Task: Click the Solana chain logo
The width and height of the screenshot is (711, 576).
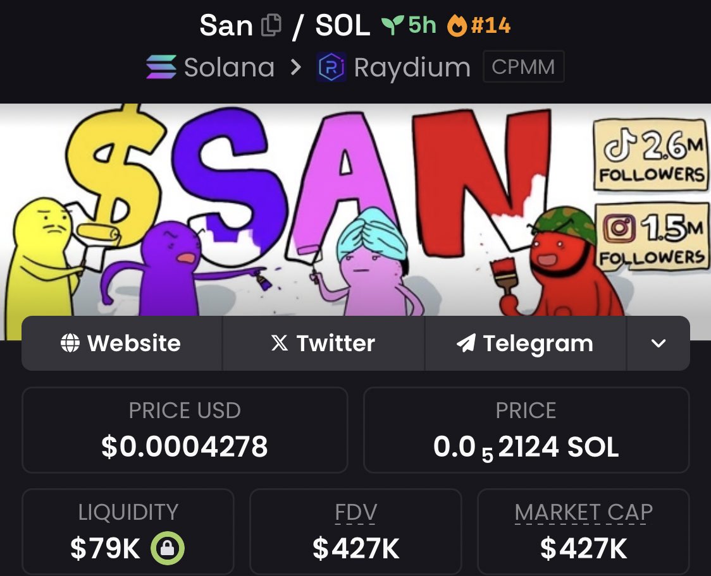Action: pyautogui.click(x=161, y=67)
